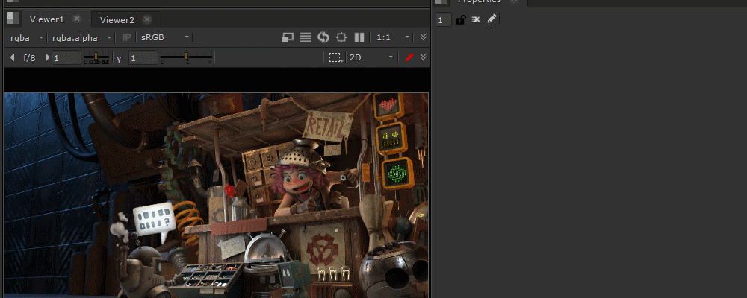
Task: Decrease gain with left f-stop arrow
Action: pyautogui.click(x=13, y=57)
